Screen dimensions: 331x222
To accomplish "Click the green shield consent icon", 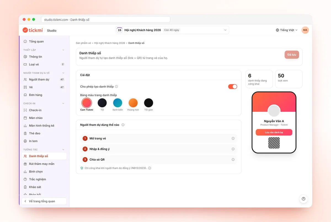I will (x=82, y=168).
